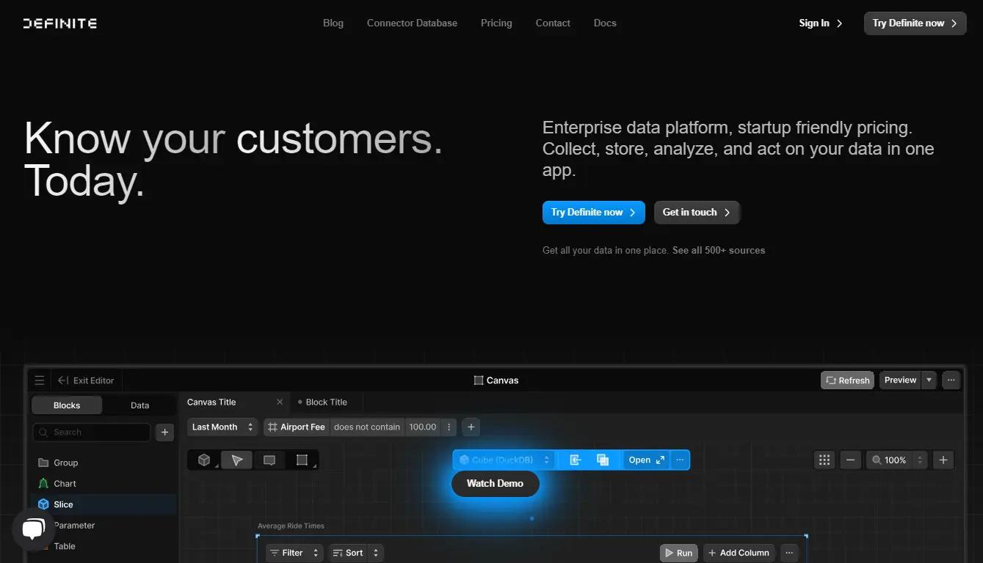The height and width of the screenshot is (563, 983).
Task: Open the Contact page
Action: pos(553,23)
